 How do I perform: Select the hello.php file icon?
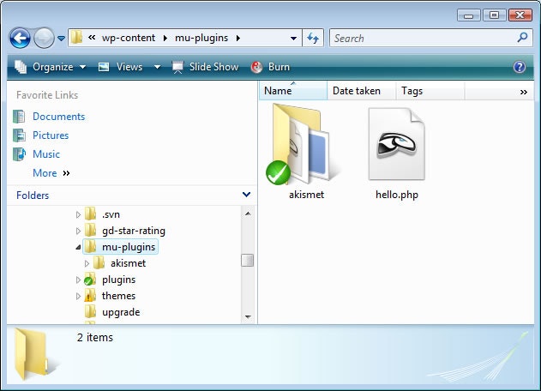coord(396,143)
